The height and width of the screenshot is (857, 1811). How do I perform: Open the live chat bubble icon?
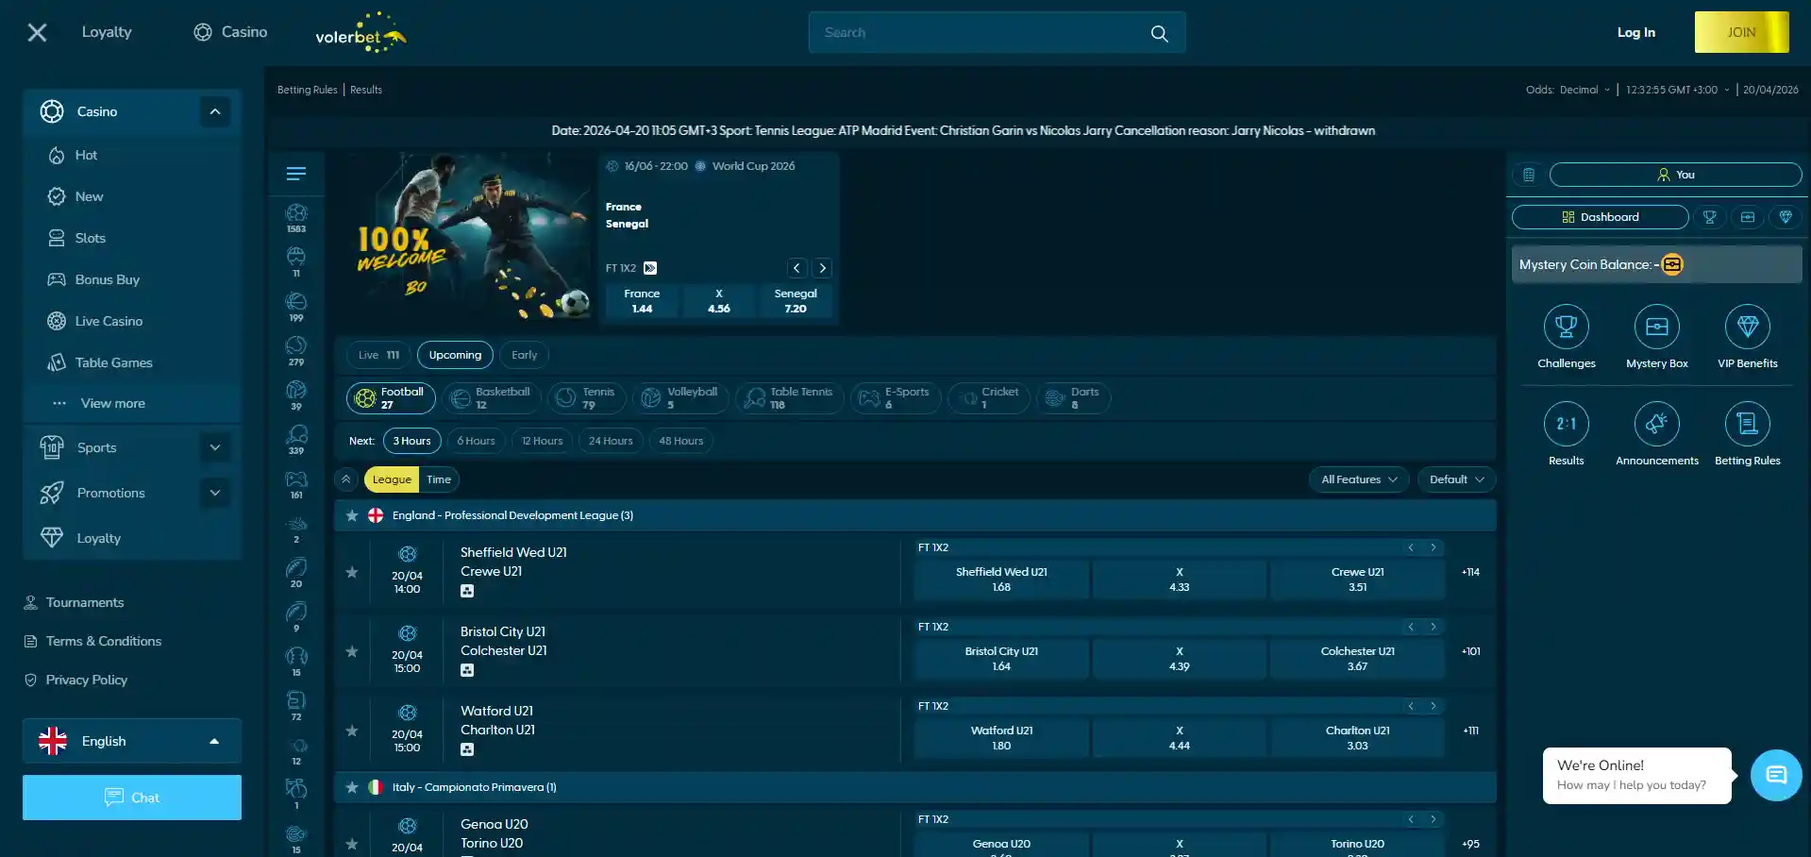pos(1775,775)
